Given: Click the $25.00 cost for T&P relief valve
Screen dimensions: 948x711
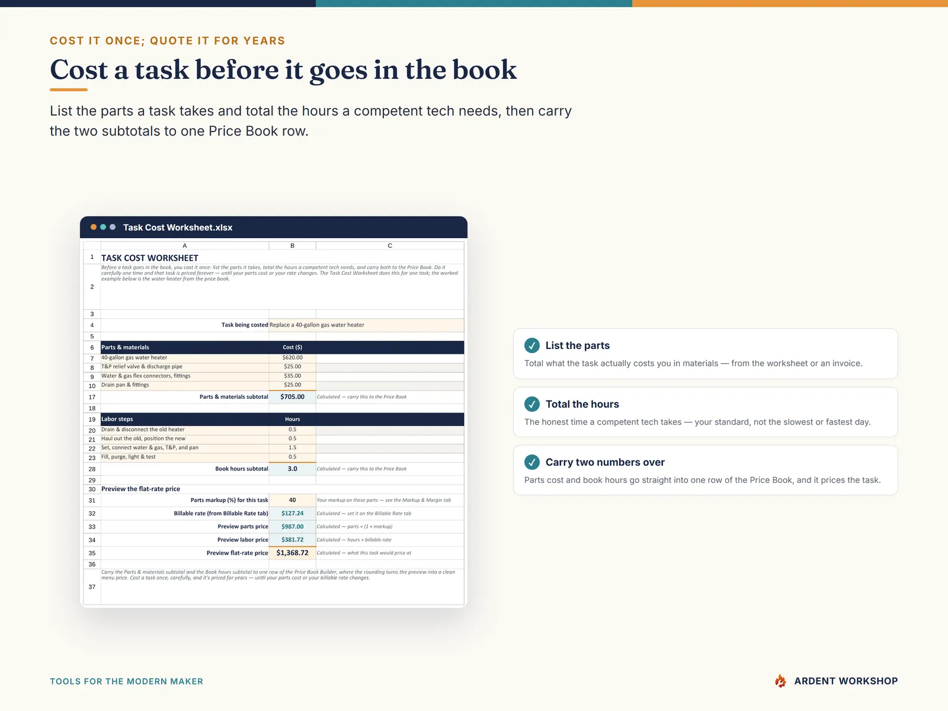Looking at the screenshot, I should [292, 367].
